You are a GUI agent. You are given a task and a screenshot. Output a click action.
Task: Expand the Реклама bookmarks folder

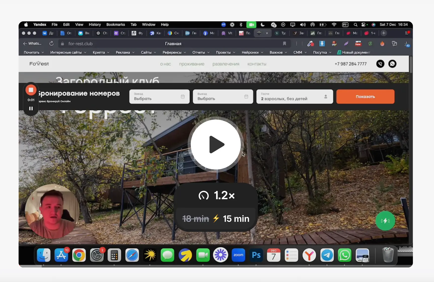pos(125,52)
